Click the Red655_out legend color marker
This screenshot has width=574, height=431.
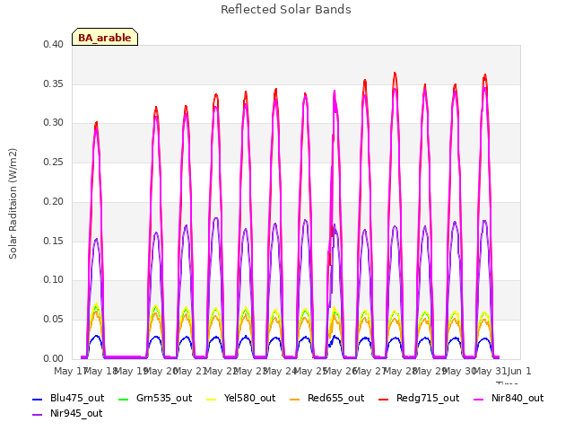point(295,399)
